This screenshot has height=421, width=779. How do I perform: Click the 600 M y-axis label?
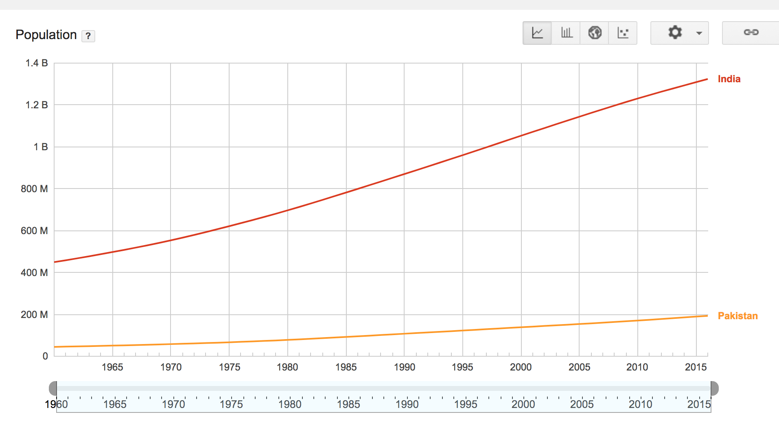tap(34, 231)
